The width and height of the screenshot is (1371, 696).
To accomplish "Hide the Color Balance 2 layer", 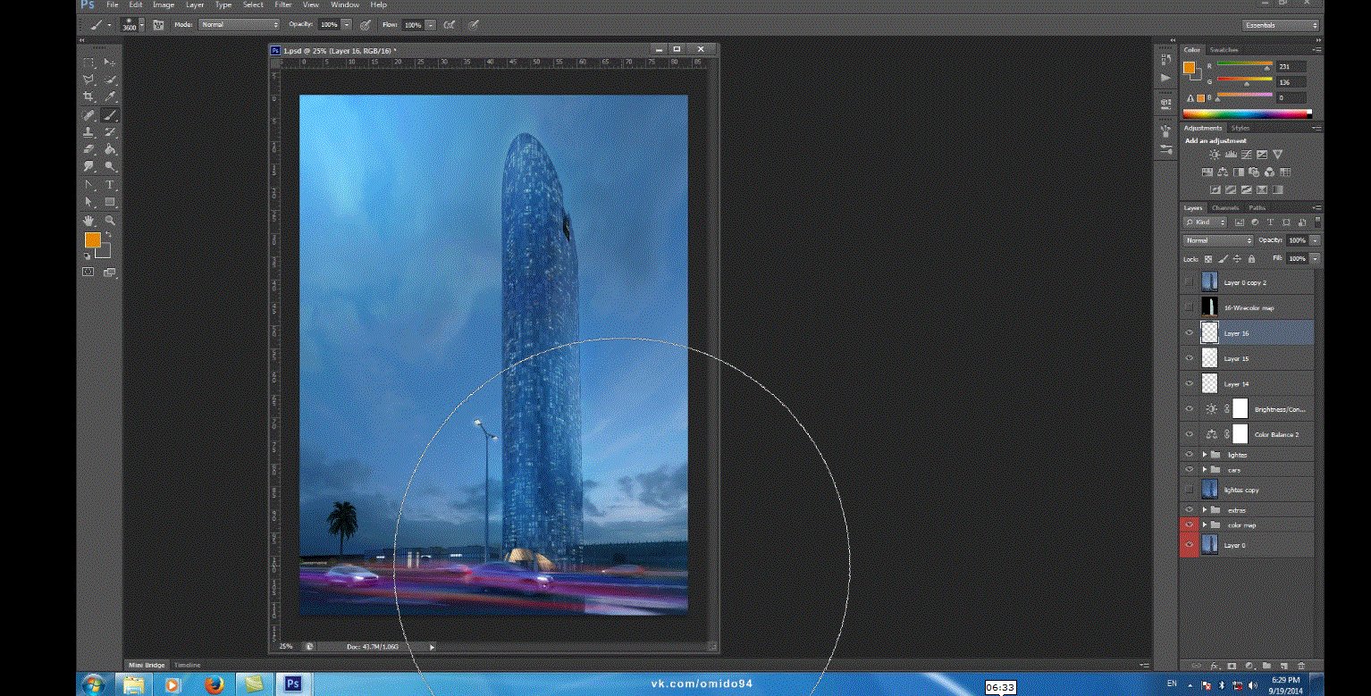I will (1189, 434).
